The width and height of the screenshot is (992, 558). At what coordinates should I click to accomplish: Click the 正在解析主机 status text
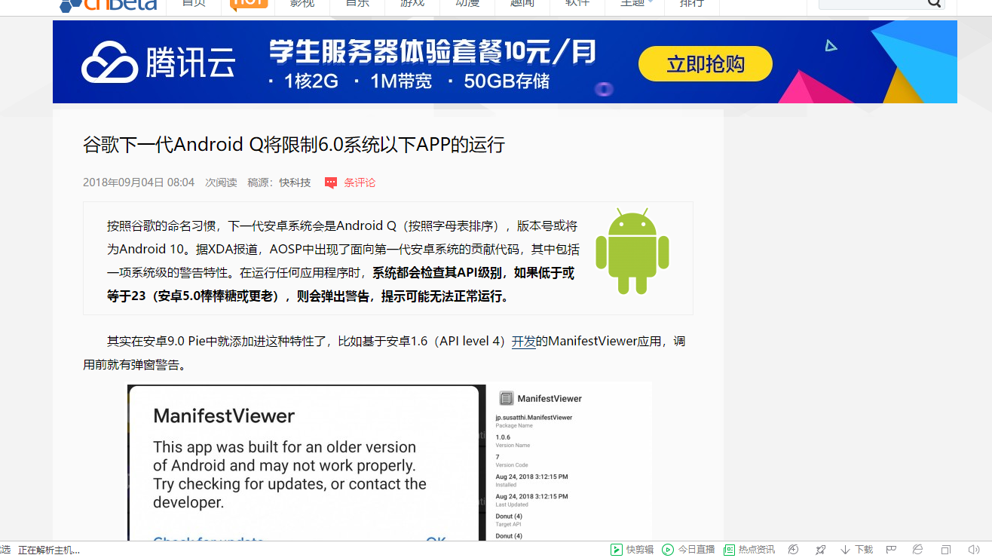pyautogui.click(x=49, y=550)
